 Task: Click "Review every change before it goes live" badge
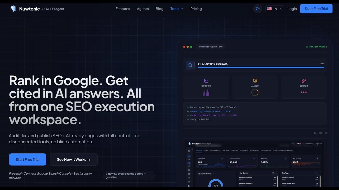[129, 175]
